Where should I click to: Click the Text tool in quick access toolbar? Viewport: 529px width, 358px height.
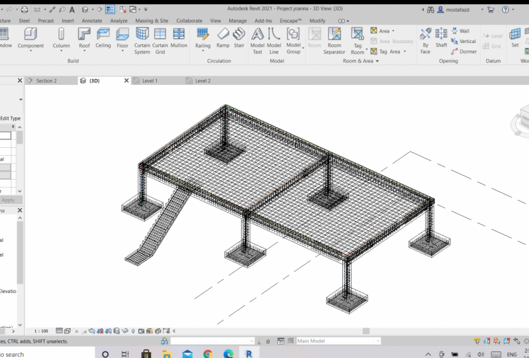(x=72, y=9)
